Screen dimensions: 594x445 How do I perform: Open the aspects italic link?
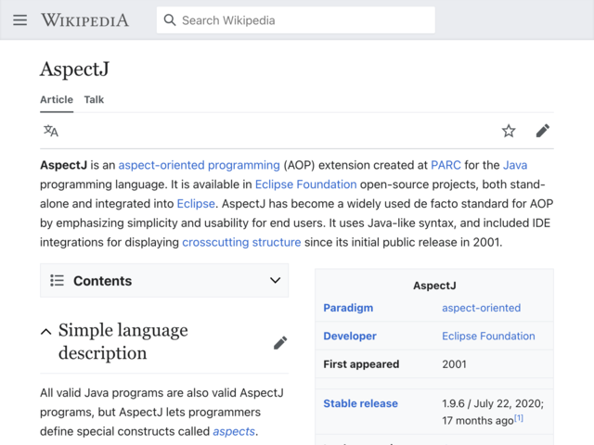[234, 431]
